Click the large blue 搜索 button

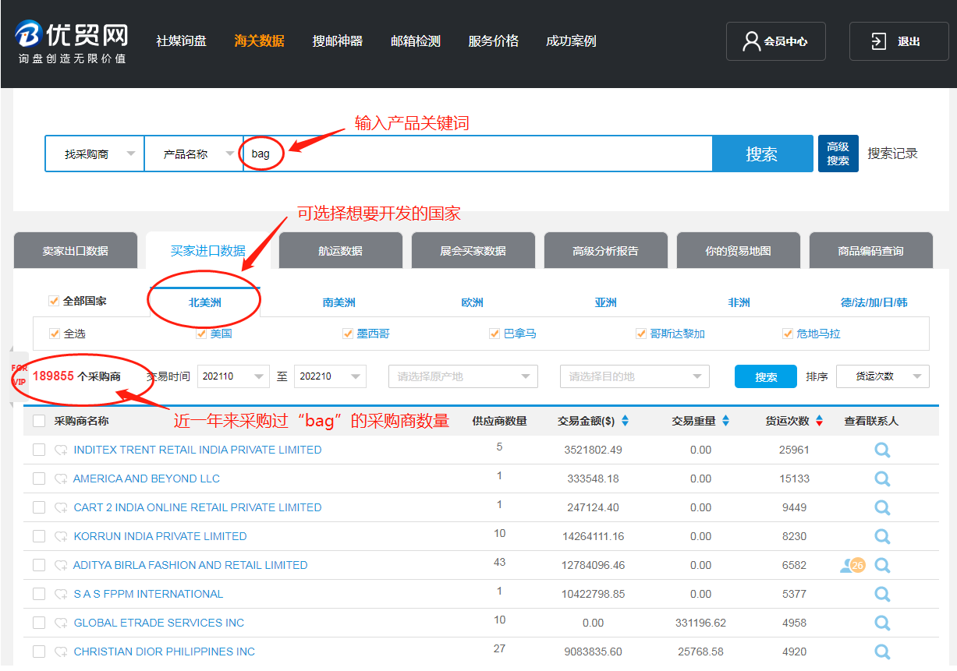coord(761,154)
